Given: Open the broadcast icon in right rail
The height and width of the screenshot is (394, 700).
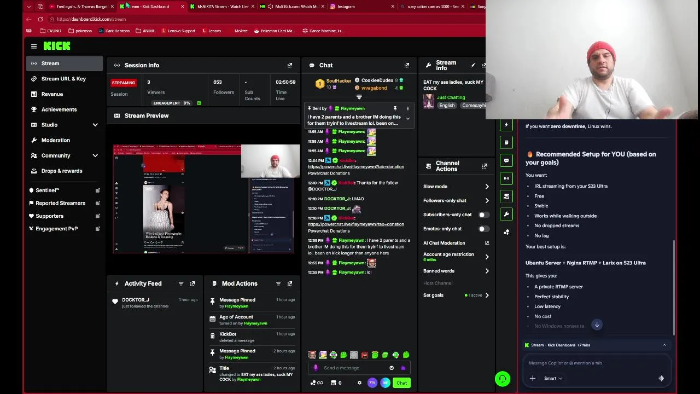Looking at the screenshot, I should click(506, 178).
